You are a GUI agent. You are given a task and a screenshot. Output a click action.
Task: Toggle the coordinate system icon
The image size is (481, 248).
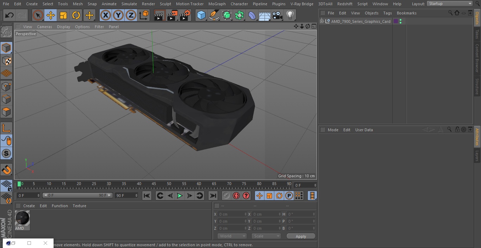tap(144, 15)
